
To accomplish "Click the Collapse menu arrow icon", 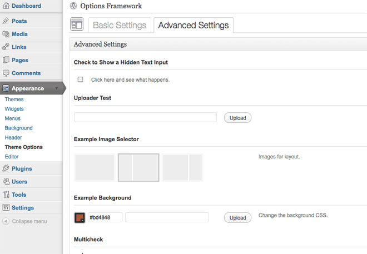I will (x=6, y=221).
